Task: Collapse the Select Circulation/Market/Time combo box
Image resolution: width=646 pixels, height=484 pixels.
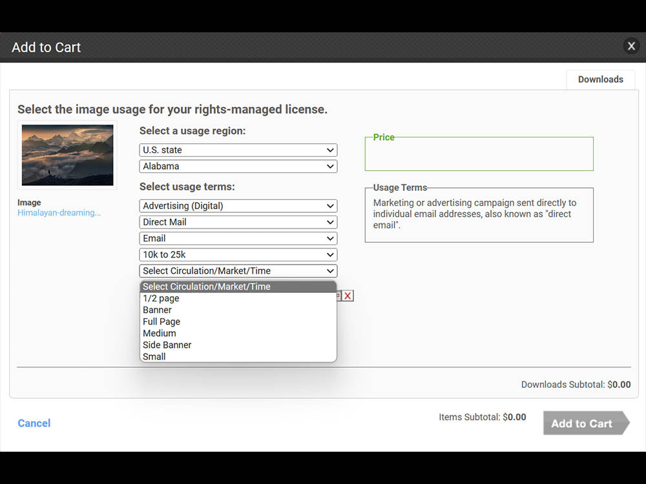Action: pyautogui.click(x=238, y=271)
